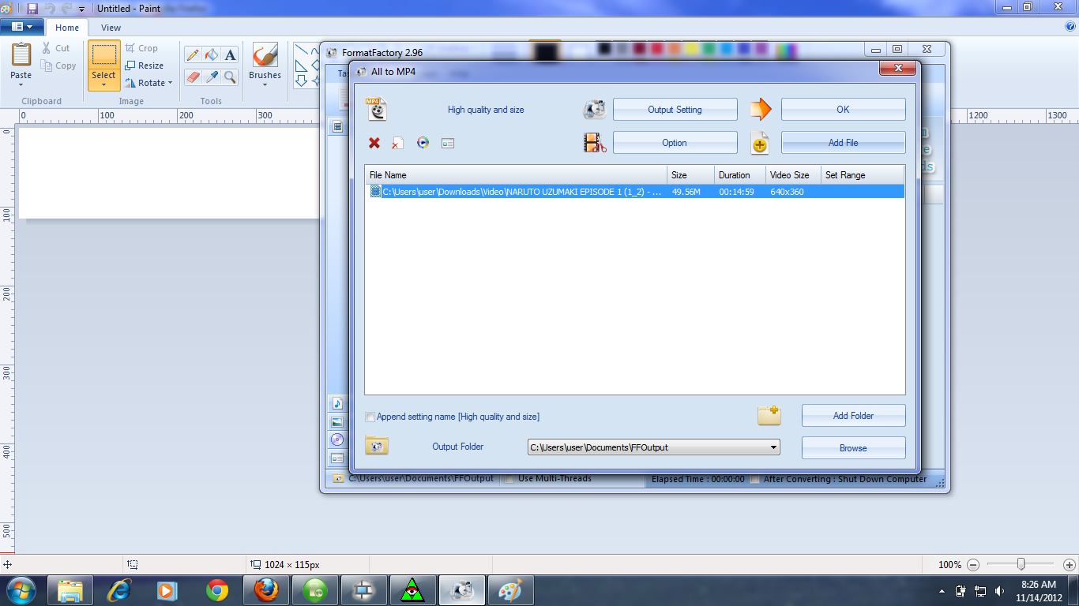Click the Output Setting button
Screen dimensions: 1079x606
[x=675, y=110]
